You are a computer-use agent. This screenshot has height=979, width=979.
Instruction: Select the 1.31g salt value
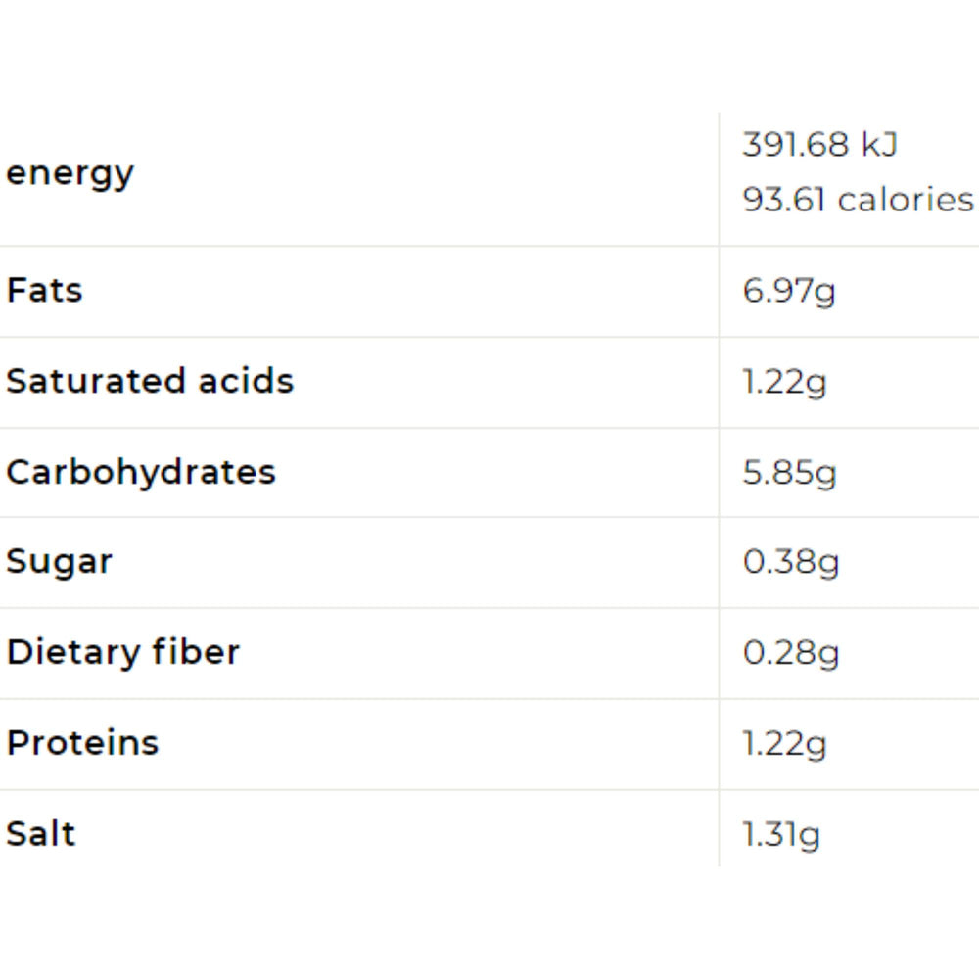tap(781, 835)
